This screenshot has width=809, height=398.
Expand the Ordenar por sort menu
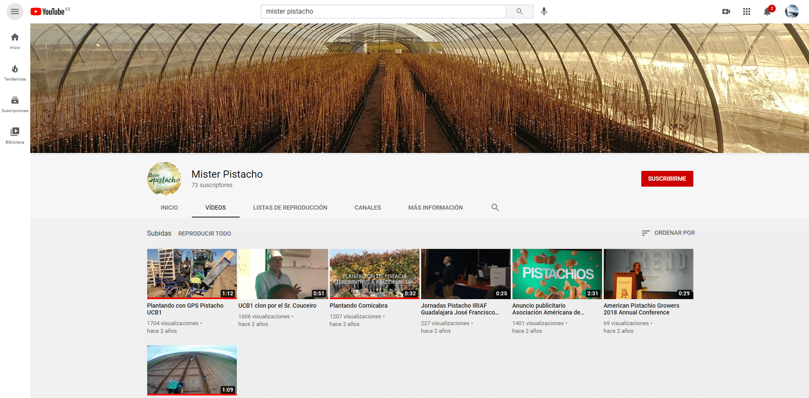click(x=668, y=233)
